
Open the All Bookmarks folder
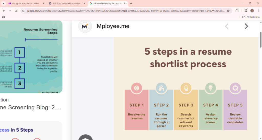(x=251, y=17)
